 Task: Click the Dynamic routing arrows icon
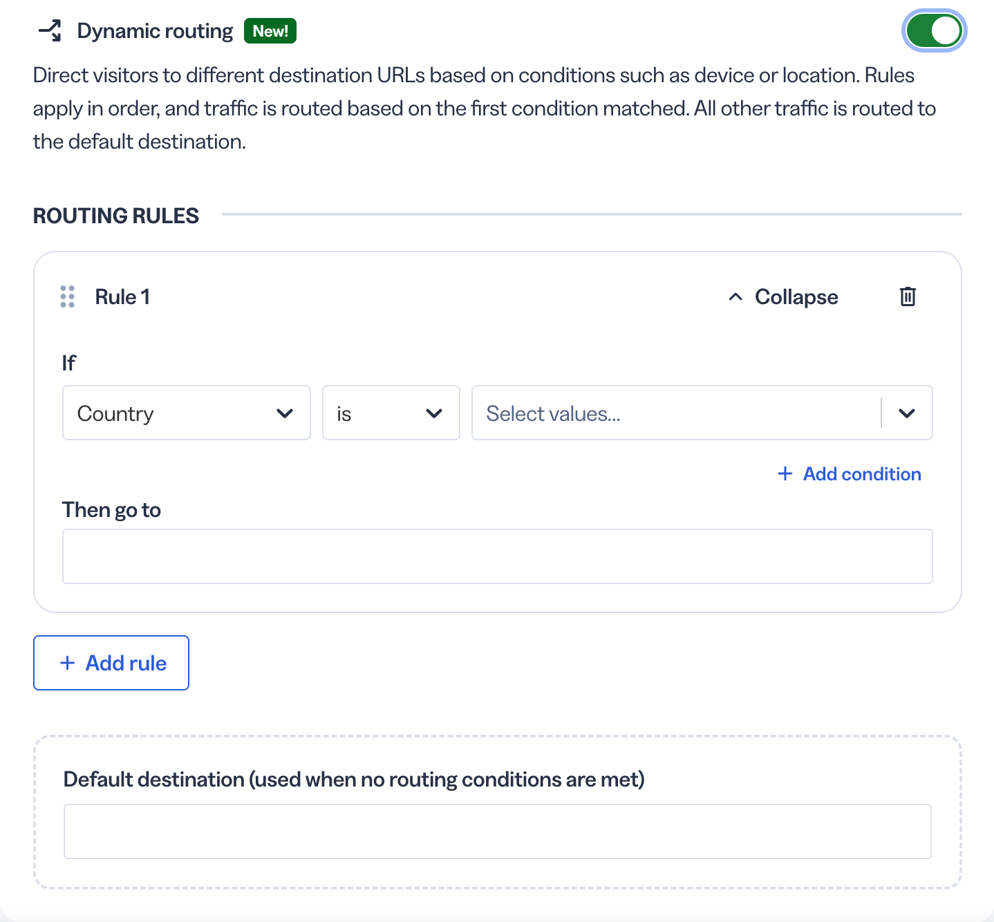click(50, 31)
